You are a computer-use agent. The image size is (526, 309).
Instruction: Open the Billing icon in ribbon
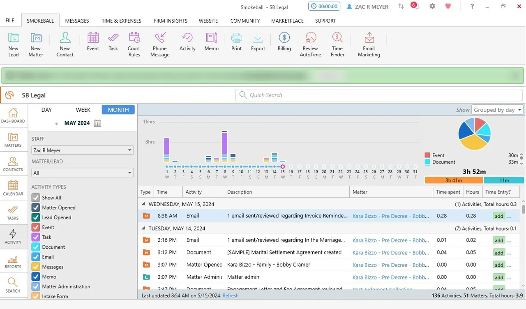[x=284, y=42]
